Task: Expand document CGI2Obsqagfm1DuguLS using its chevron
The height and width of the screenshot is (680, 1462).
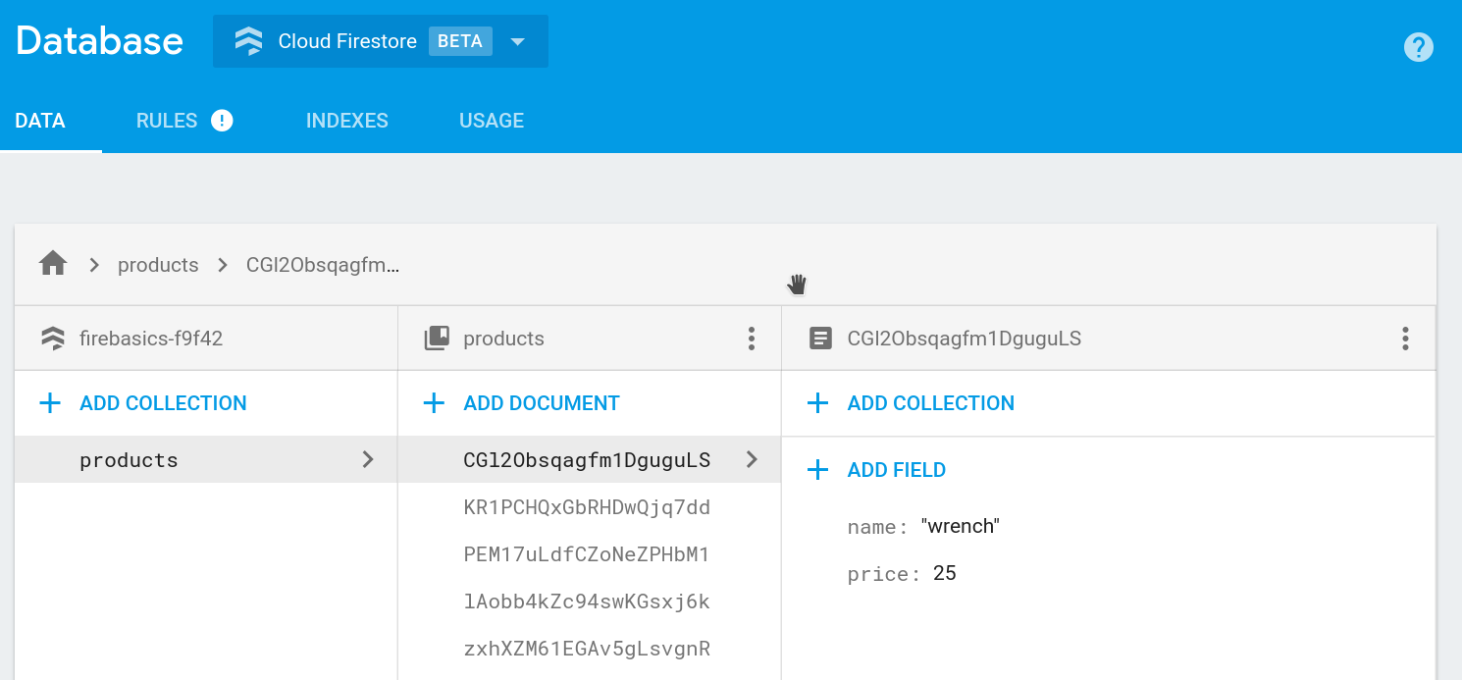Action: tap(754, 459)
